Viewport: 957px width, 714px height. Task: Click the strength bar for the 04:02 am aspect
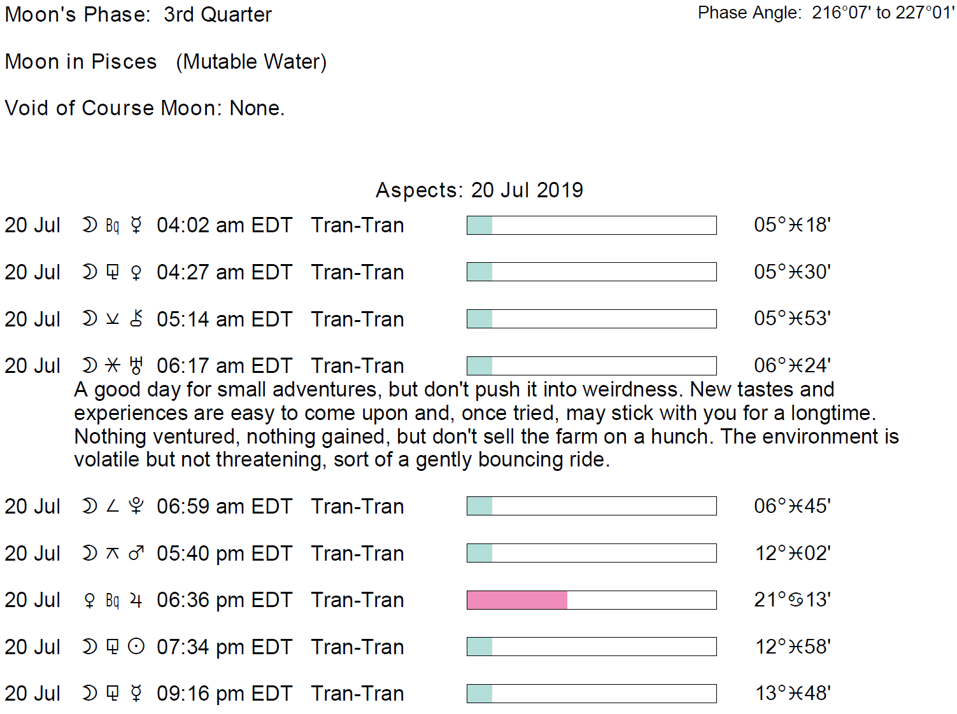tap(592, 225)
